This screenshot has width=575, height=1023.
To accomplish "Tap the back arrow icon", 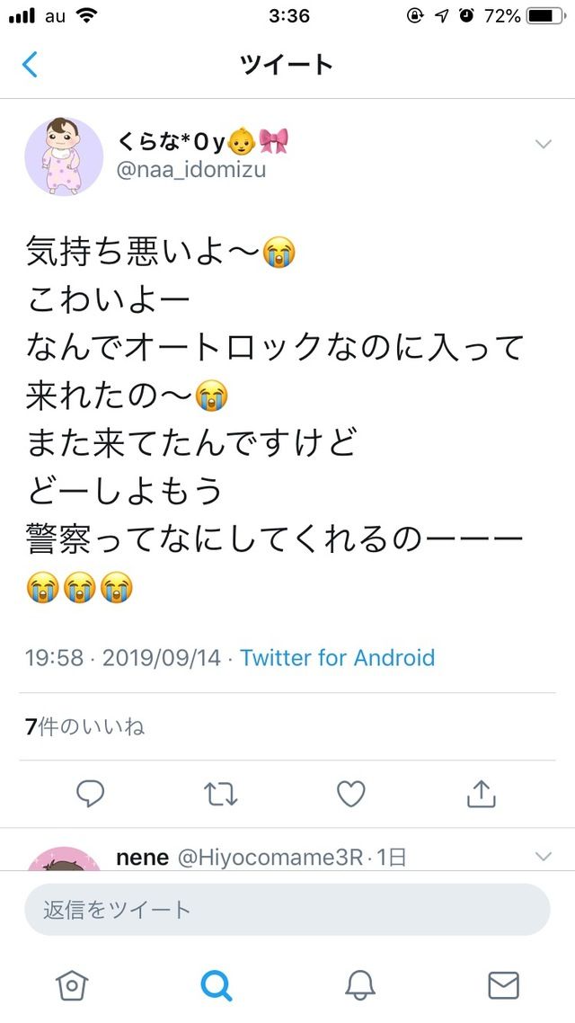I will tap(30, 65).
